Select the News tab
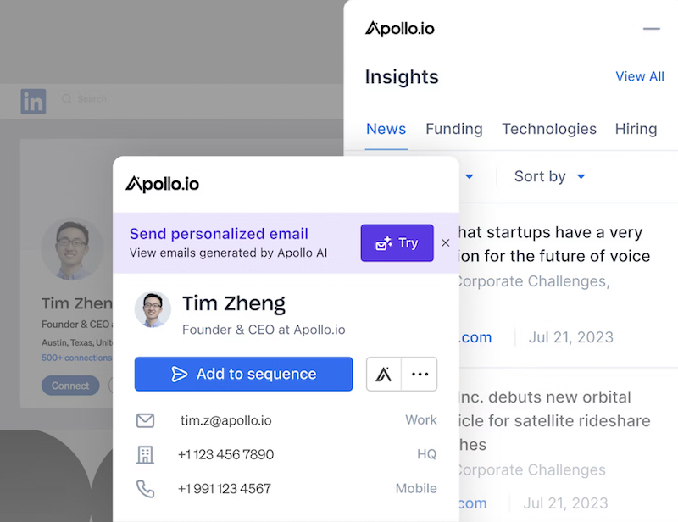This screenshot has width=678, height=522. (386, 129)
